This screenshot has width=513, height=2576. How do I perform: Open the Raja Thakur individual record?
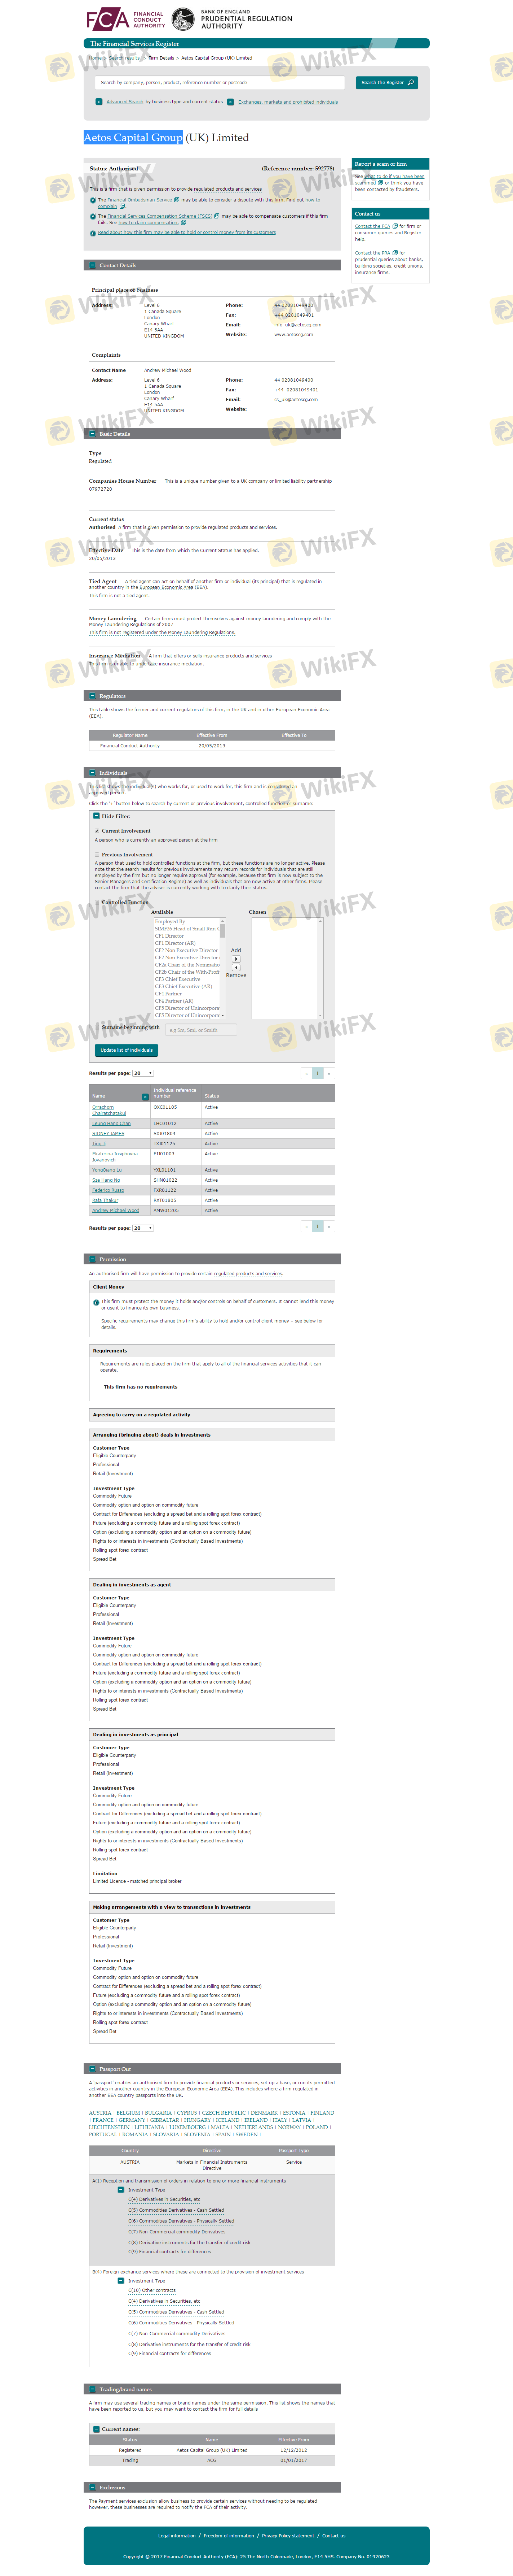point(105,1200)
